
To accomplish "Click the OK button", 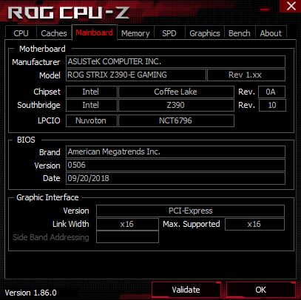I will tap(260, 290).
